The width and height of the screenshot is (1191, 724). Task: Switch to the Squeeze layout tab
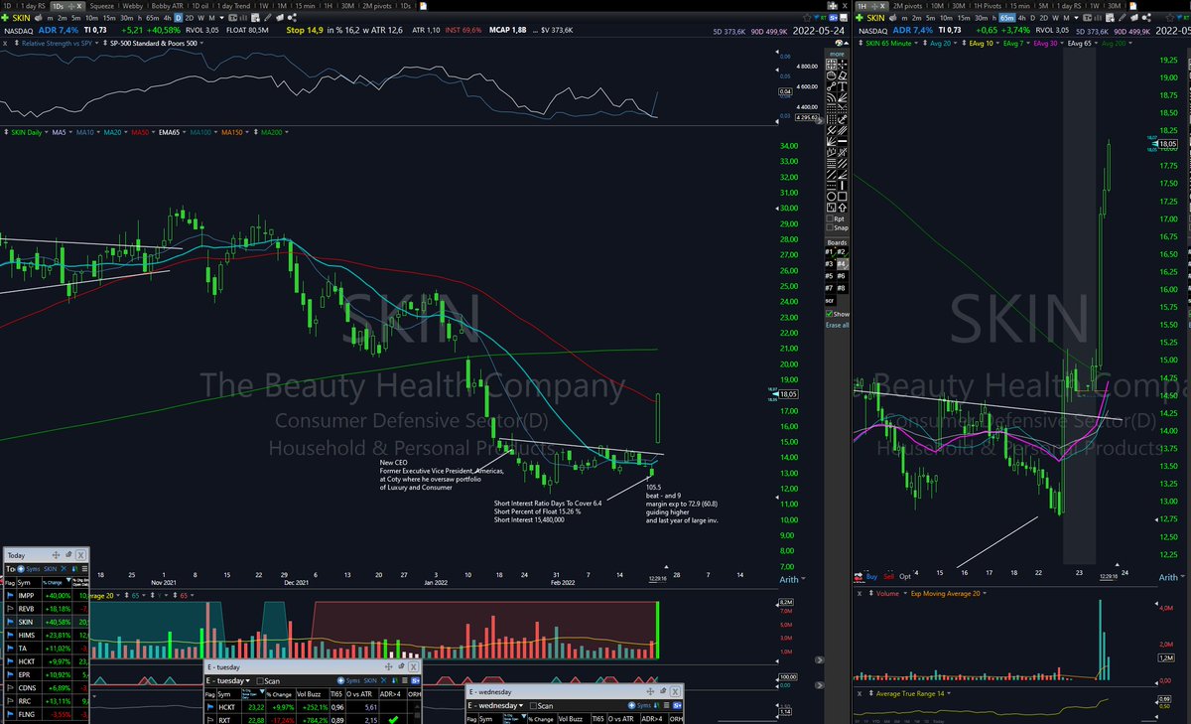click(x=101, y=6)
